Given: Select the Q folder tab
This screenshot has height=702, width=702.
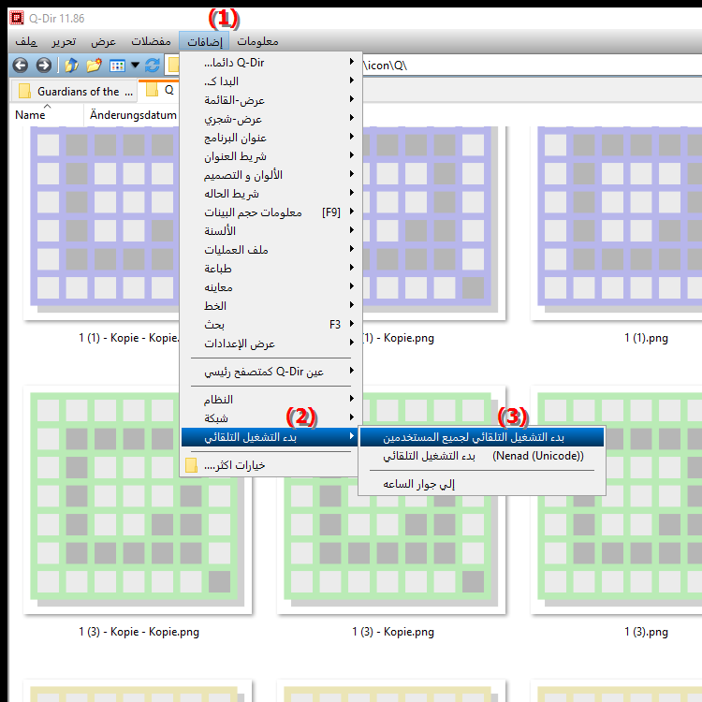Looking at the screenshot, I should click(x=159, y=90).
